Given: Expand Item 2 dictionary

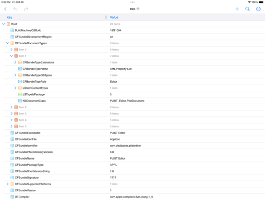Looking at the screenshot, I should [12, 107].
